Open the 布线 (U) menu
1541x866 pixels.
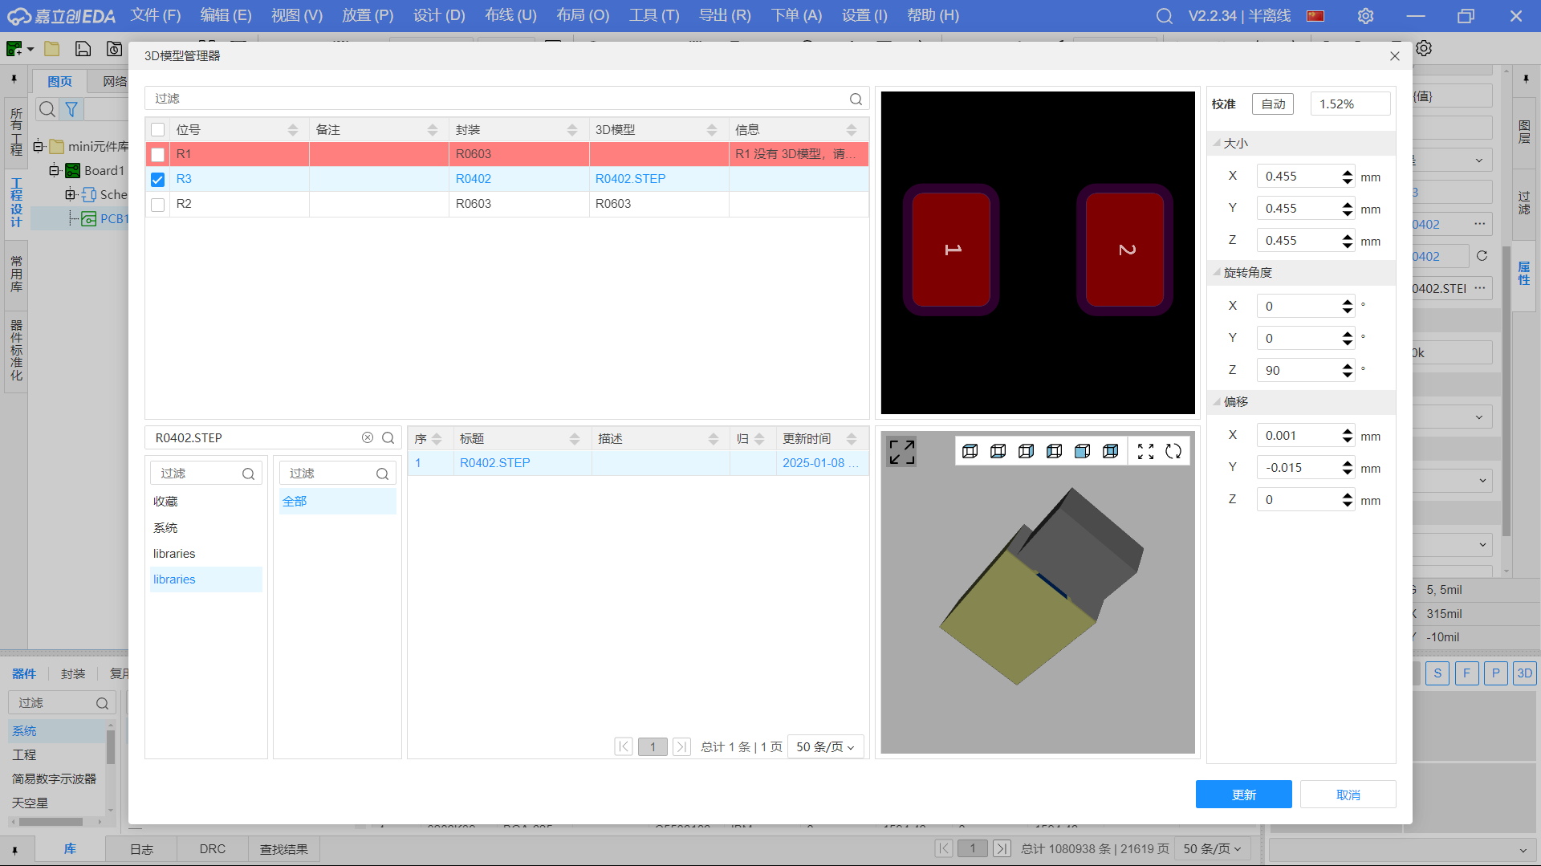pyautogui.click(x=510, y=15)
